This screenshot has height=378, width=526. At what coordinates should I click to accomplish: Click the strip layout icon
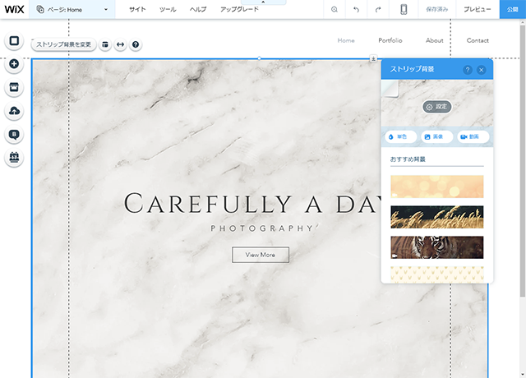point(105,44)
